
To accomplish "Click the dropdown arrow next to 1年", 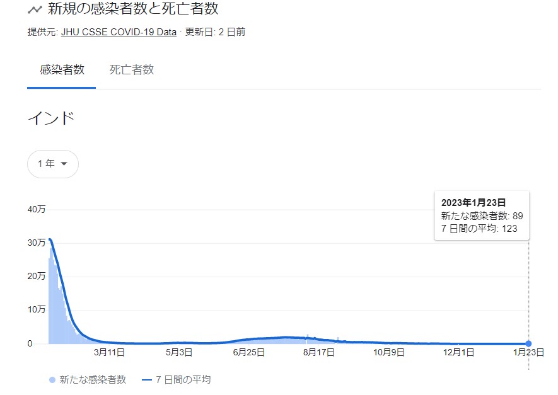I will (64, 164).
